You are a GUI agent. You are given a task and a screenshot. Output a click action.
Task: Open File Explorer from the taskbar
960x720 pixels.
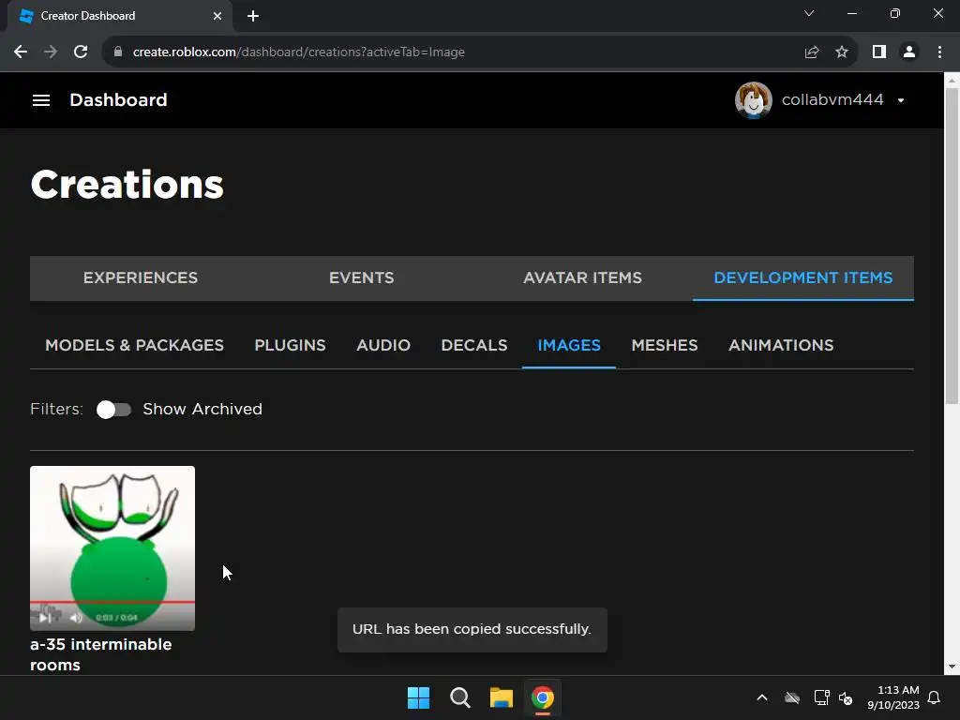click(x=501, y=697)
